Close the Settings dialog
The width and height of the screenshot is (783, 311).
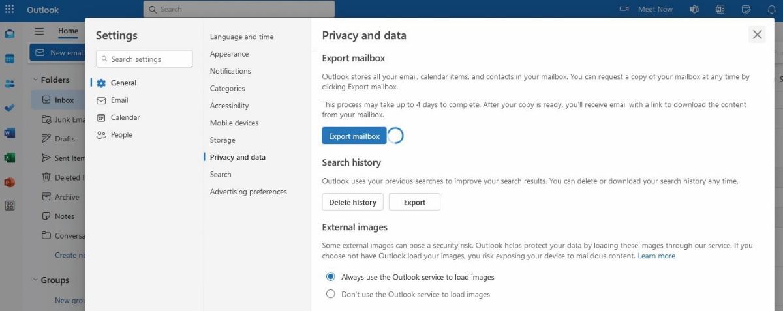(x=757, y=35)
